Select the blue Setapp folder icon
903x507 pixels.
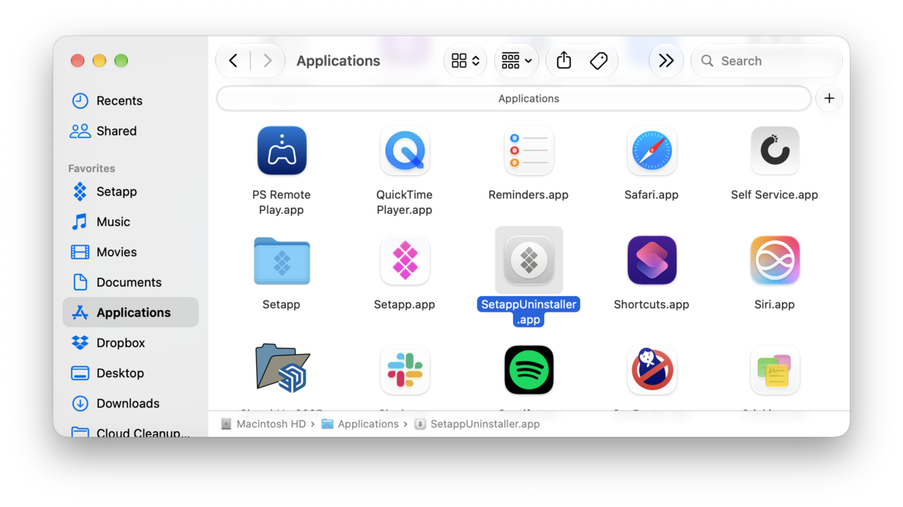tap(281, 261)
